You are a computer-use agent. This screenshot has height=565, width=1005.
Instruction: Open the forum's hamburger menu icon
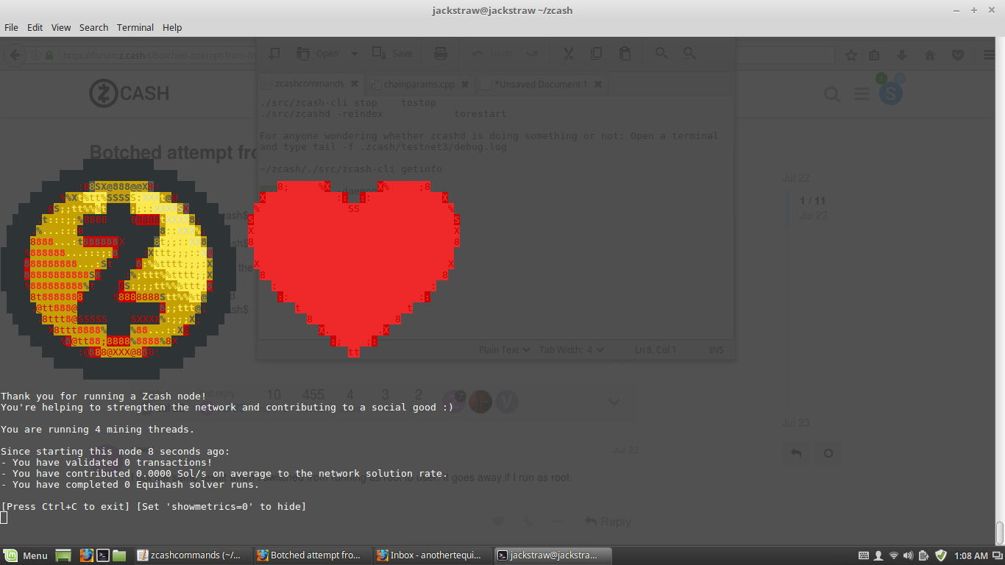tap(862, 93)
